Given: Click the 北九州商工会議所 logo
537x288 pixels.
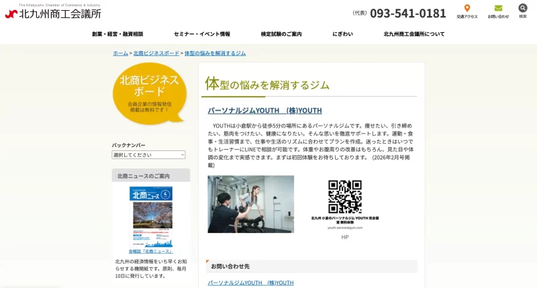Looking at the screenshot, I should 53,11.
